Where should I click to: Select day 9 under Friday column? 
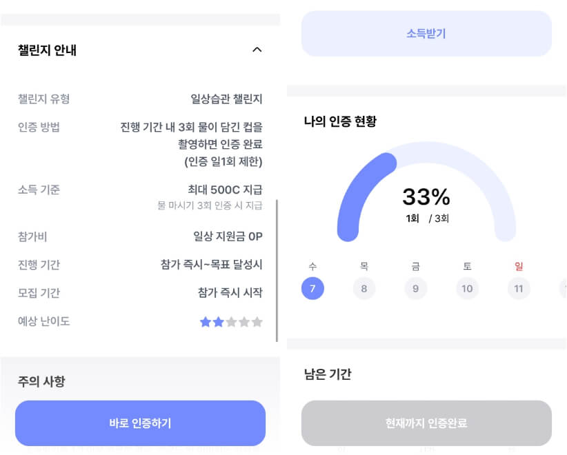point(416,288)
